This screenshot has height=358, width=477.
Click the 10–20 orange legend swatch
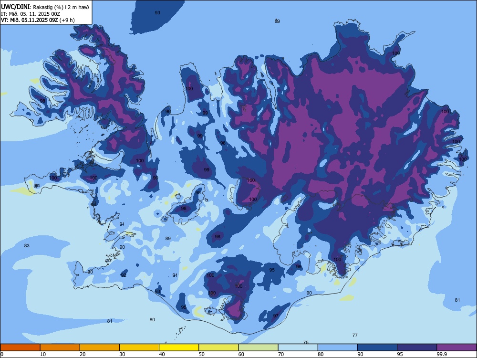60,347
